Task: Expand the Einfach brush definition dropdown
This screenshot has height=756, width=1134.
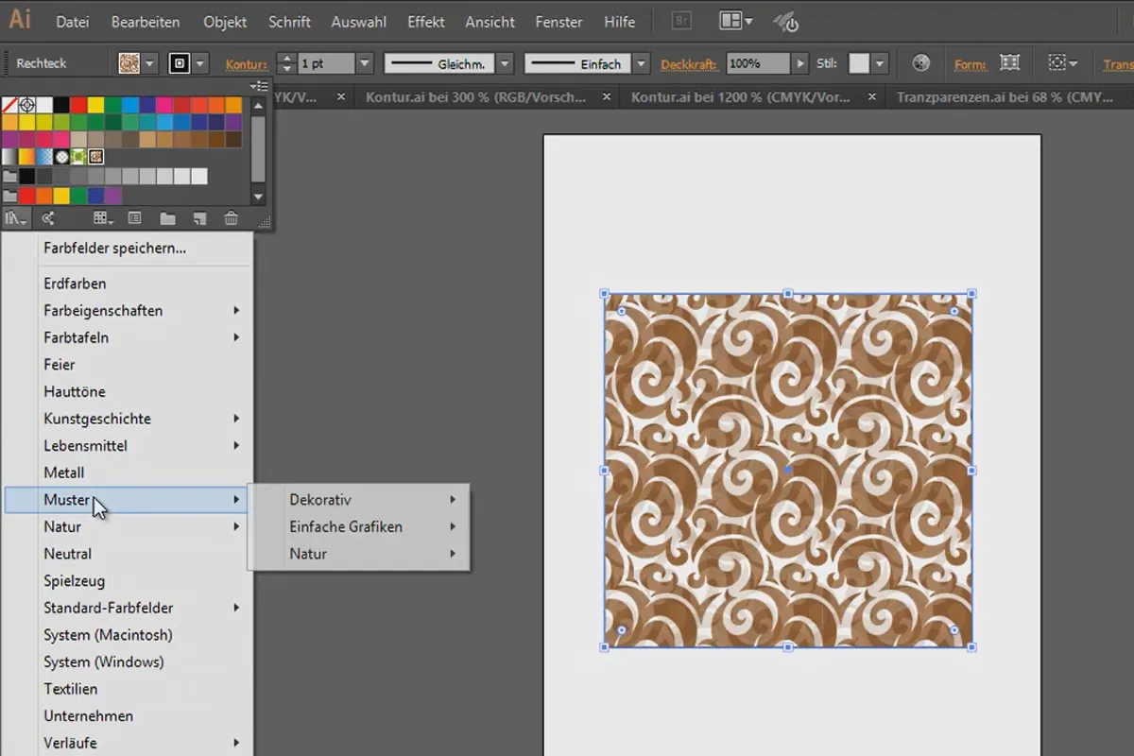Action: point(642,63)
